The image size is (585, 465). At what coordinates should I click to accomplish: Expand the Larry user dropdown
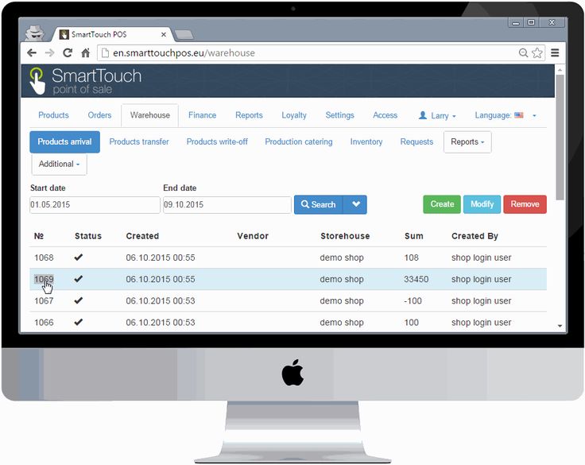click(444, 116)
